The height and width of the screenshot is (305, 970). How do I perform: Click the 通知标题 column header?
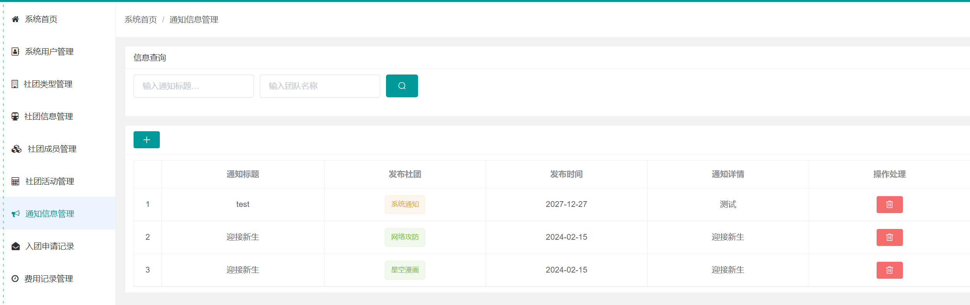(x=242, y=175)
